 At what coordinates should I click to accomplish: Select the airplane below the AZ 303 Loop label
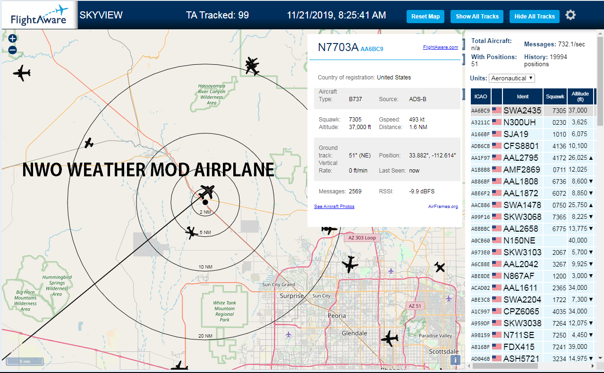click(x=350, y=264)
